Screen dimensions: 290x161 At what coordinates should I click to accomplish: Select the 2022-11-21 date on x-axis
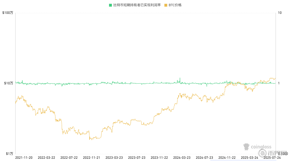click(x=91, y=158)
